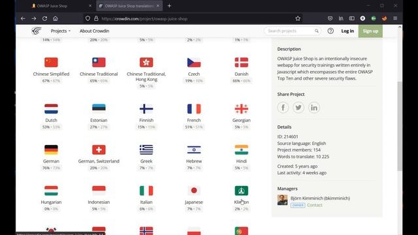This screenshot has height=235, width=418.
Task: Click the Crowdin logo in header
Action: click(x=37, y=31)
